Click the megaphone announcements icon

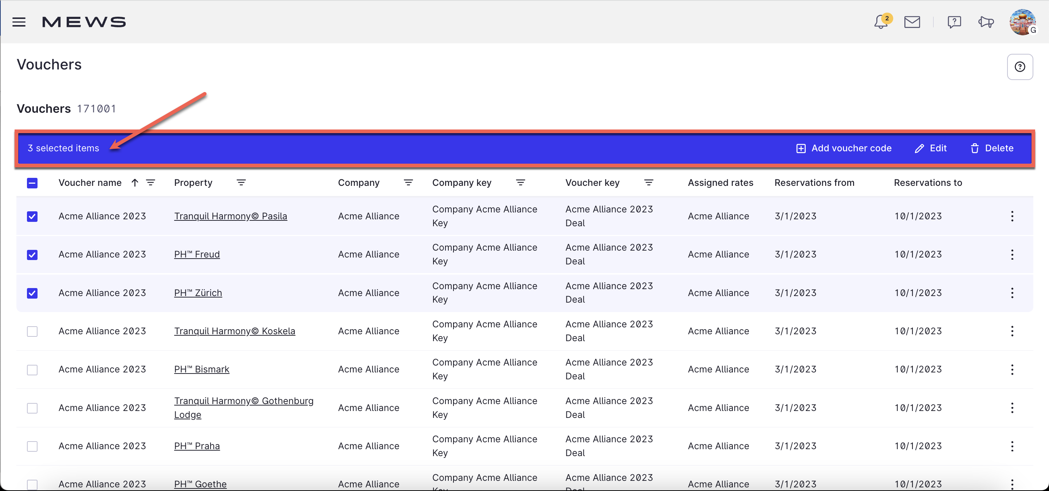[986, 22]
